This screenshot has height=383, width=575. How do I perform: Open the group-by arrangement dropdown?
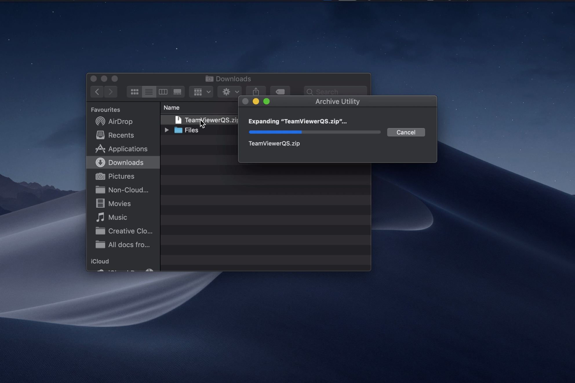201,92
